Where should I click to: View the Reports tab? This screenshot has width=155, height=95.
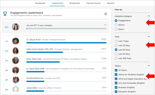(x=111, y=3)
